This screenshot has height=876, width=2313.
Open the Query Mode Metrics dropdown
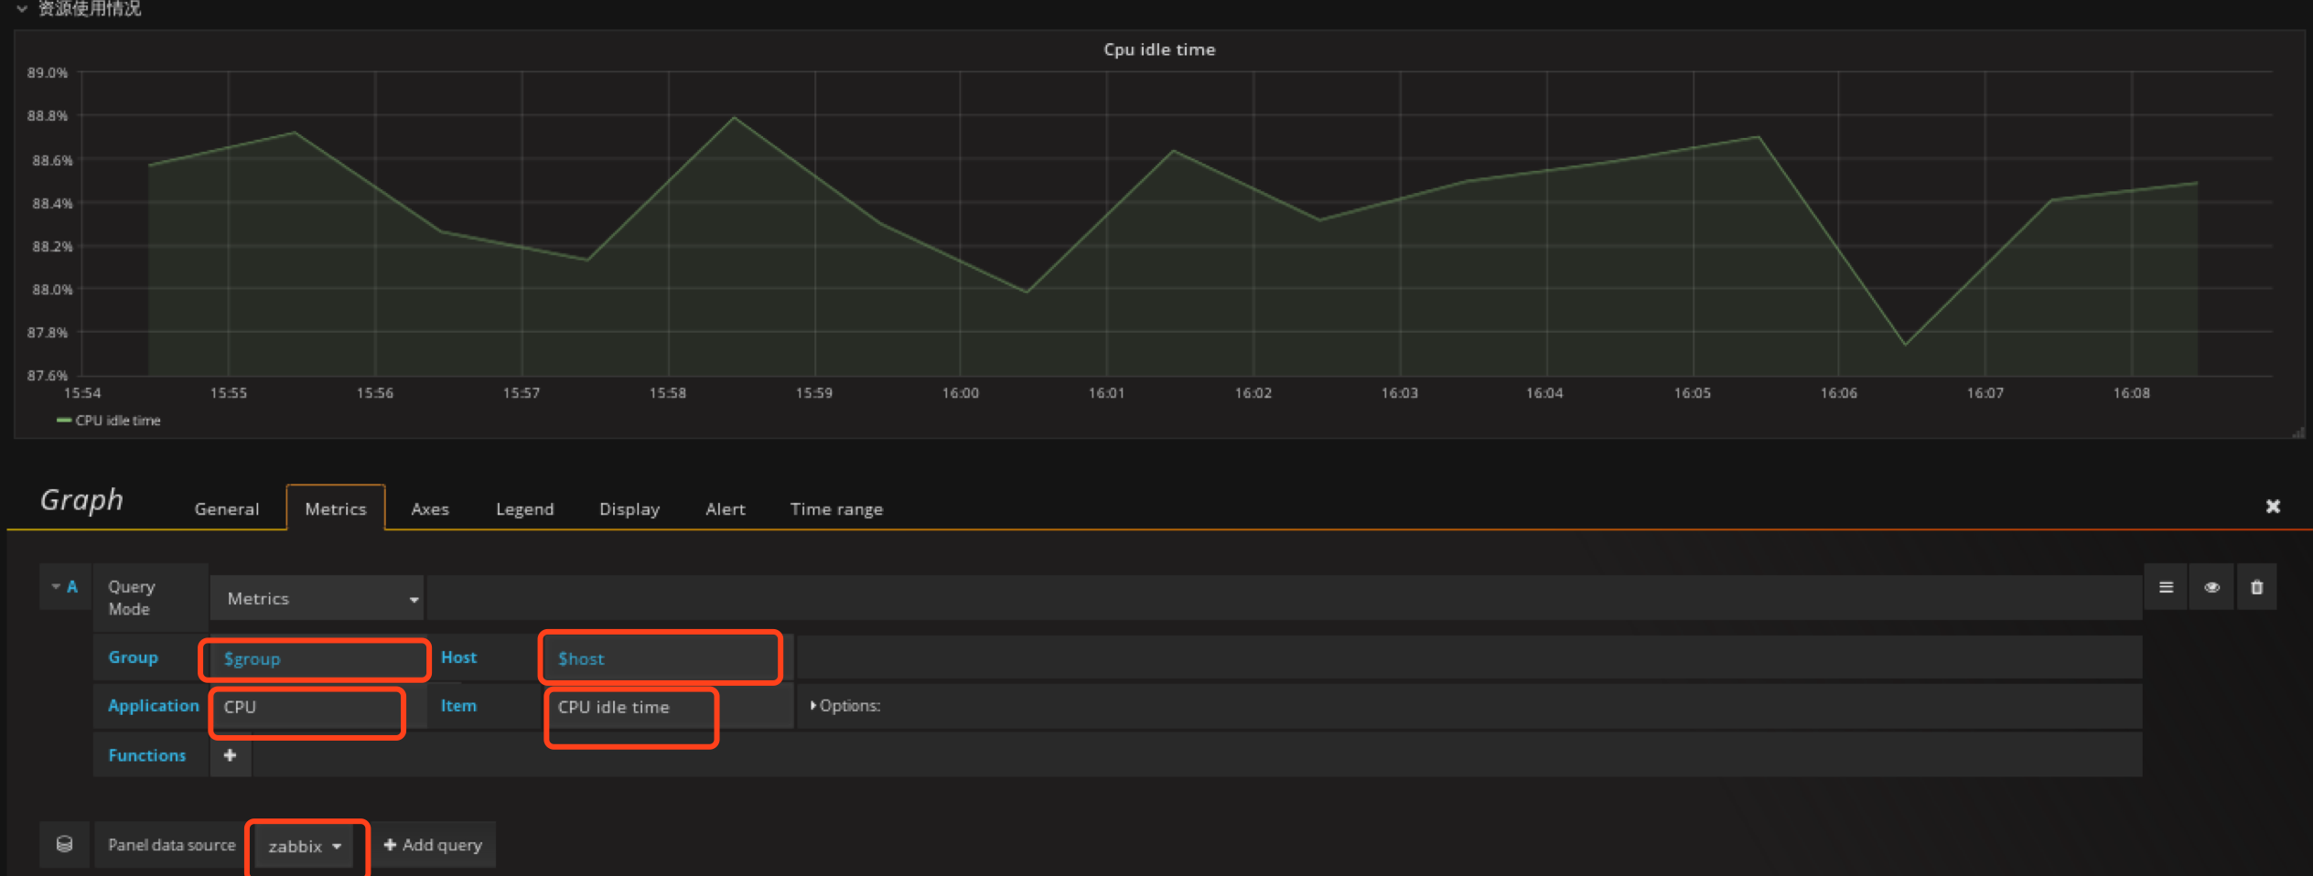[x=317, y=598]
